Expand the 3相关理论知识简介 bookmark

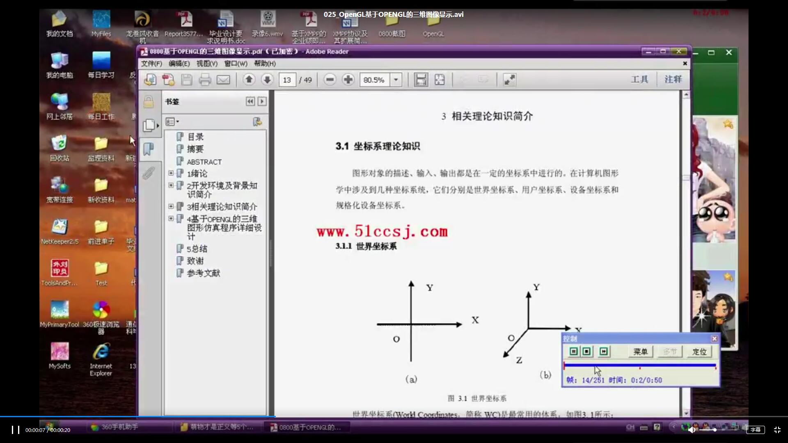171,206
